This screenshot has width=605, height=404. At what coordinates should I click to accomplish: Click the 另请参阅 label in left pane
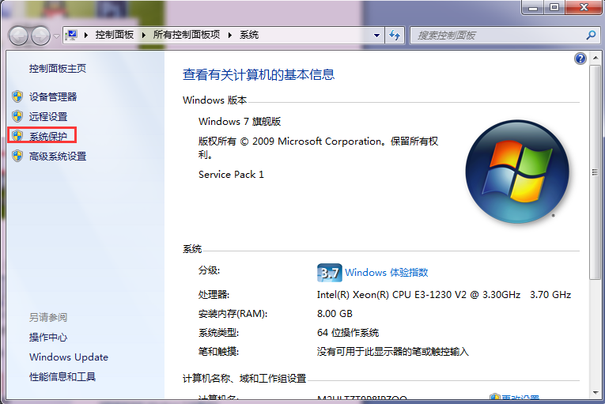48,318
